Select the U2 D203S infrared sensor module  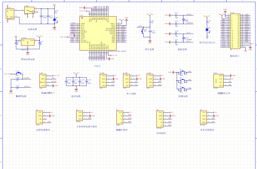pyautogui.click(x=80, y=116)
